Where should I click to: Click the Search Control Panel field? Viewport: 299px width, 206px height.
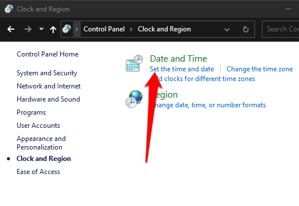[281, 29]
